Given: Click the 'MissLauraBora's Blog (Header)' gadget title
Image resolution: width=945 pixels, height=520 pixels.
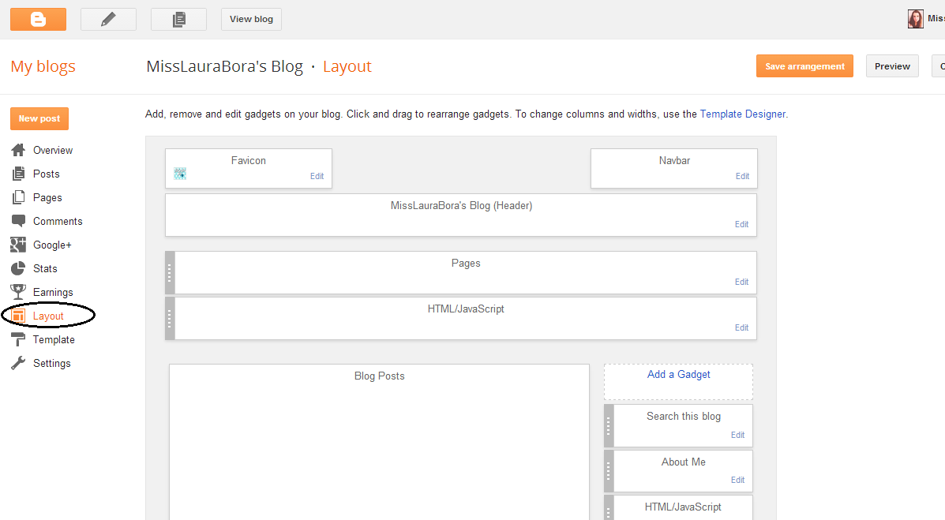Looking at the screenshot, I should 461,205.
